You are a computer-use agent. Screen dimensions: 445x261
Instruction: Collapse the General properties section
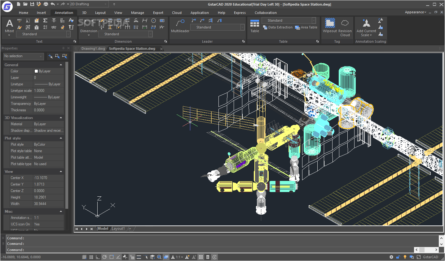(x=61, y=65)
